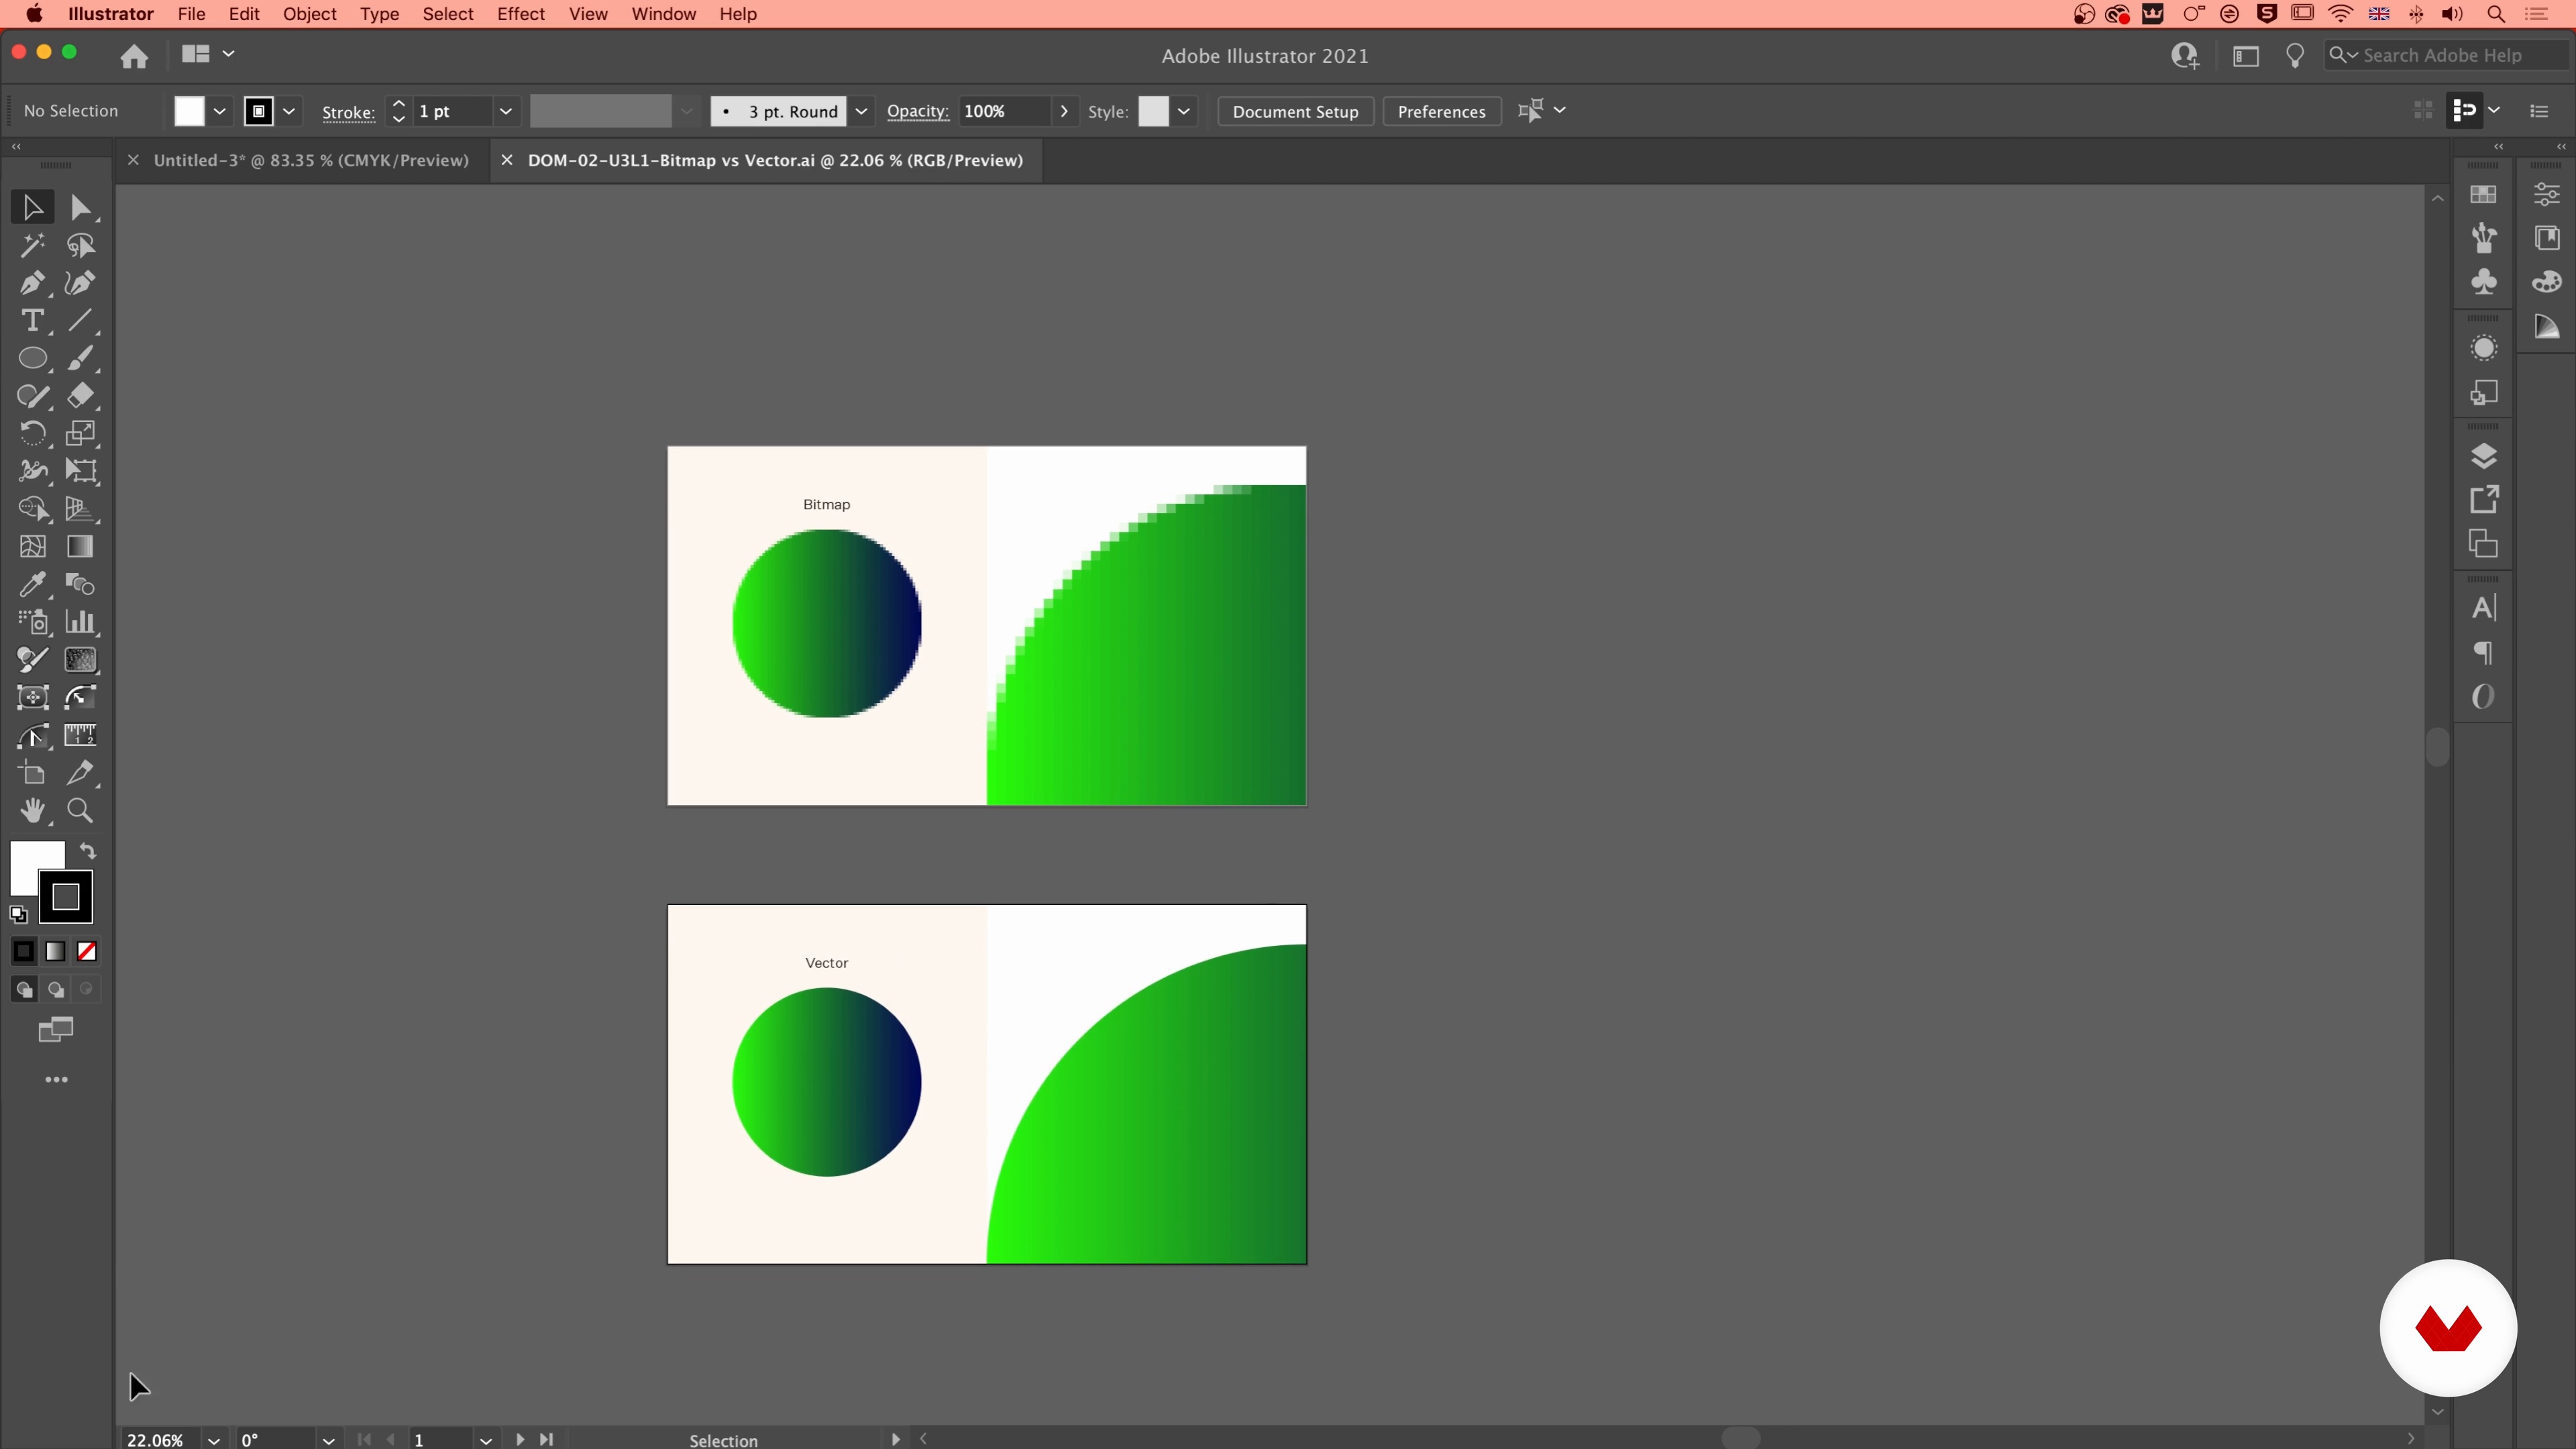Screen dimensions: 2576x1449
Task: Enable Draw Normal mode
Action: coord(24,989)
